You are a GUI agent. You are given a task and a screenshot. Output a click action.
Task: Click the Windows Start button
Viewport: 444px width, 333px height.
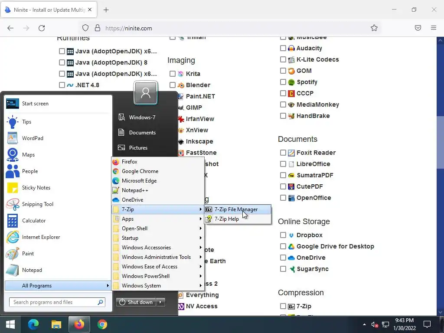[x=10, y=324]
